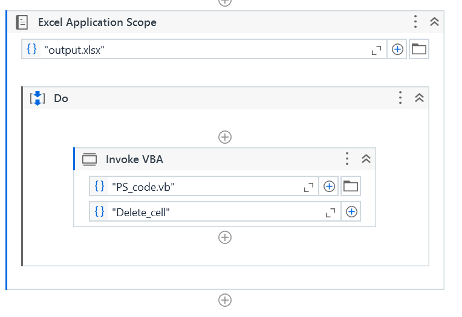Open the Invoke VBA options menu
The image size is (462, 317).
347,159
